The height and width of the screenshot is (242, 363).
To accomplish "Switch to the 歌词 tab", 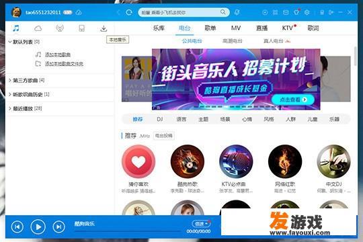I will [313, 28].
